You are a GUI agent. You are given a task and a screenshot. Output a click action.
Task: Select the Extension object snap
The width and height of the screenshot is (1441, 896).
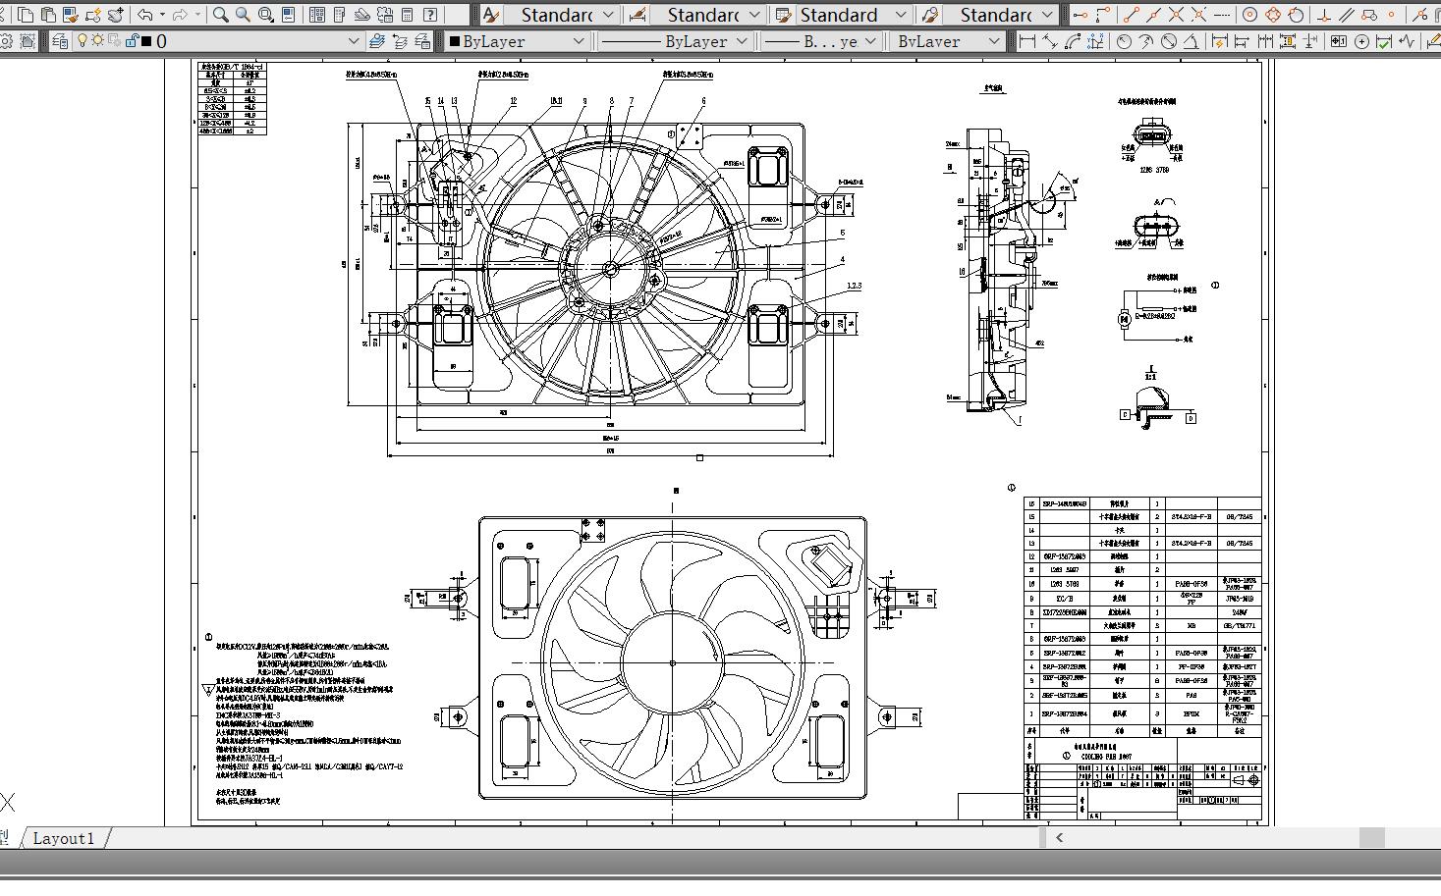click(x=1222, y=15)
